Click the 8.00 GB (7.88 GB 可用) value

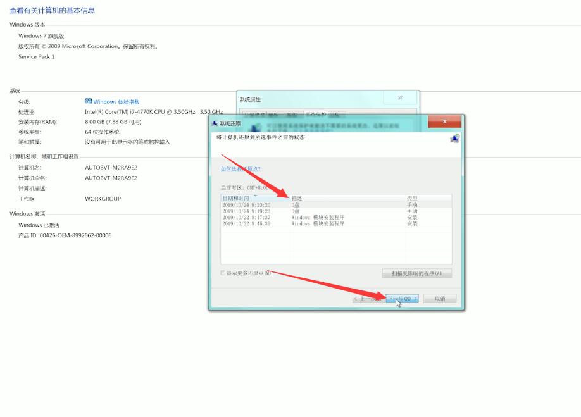113,122
